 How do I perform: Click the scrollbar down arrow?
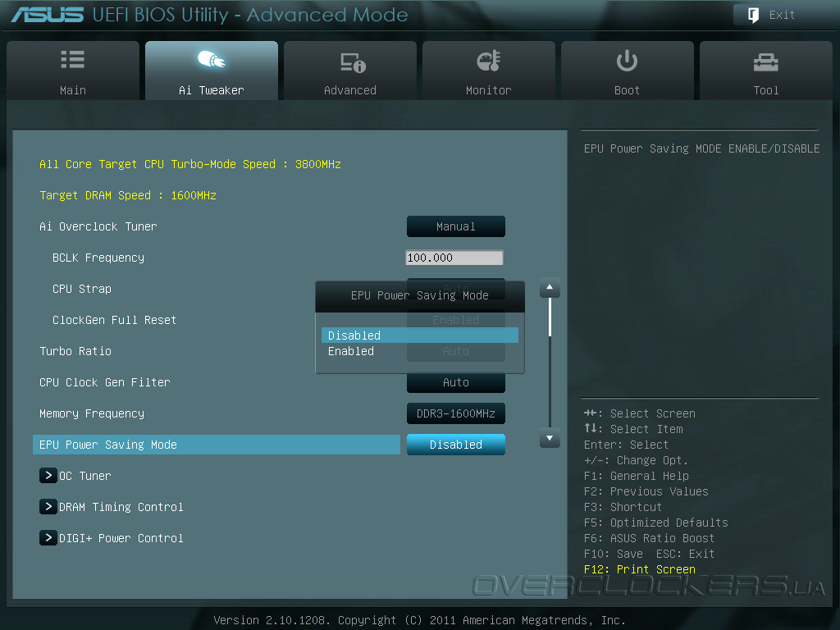pos(550,438)
